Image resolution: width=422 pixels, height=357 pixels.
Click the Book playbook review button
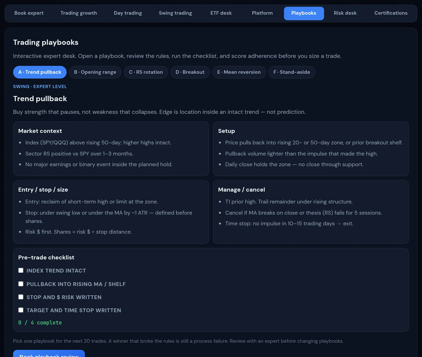49,354
